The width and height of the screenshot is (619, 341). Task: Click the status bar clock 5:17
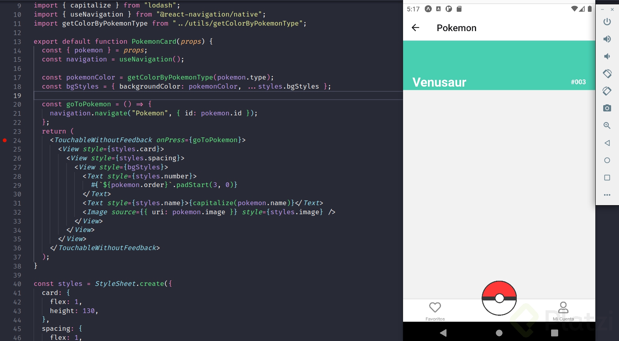[x=413, y=9]
